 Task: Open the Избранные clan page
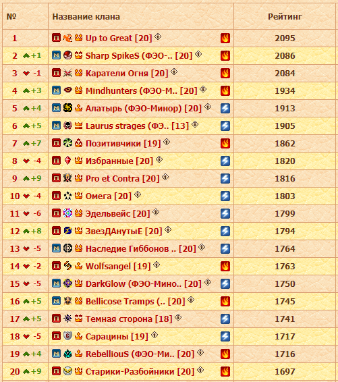point(119,161)
